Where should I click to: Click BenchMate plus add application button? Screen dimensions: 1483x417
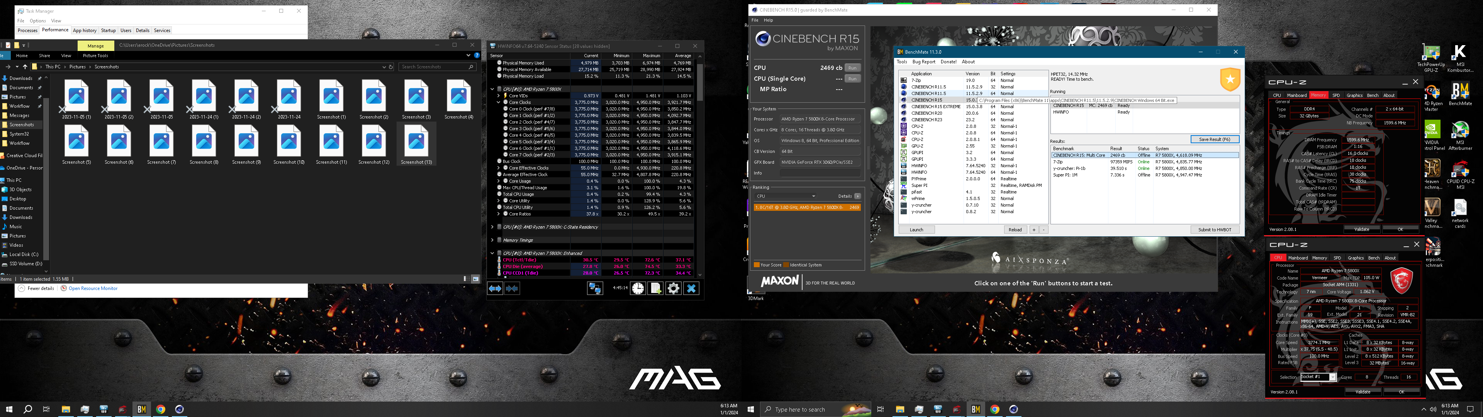click(x=1034, y=230)
